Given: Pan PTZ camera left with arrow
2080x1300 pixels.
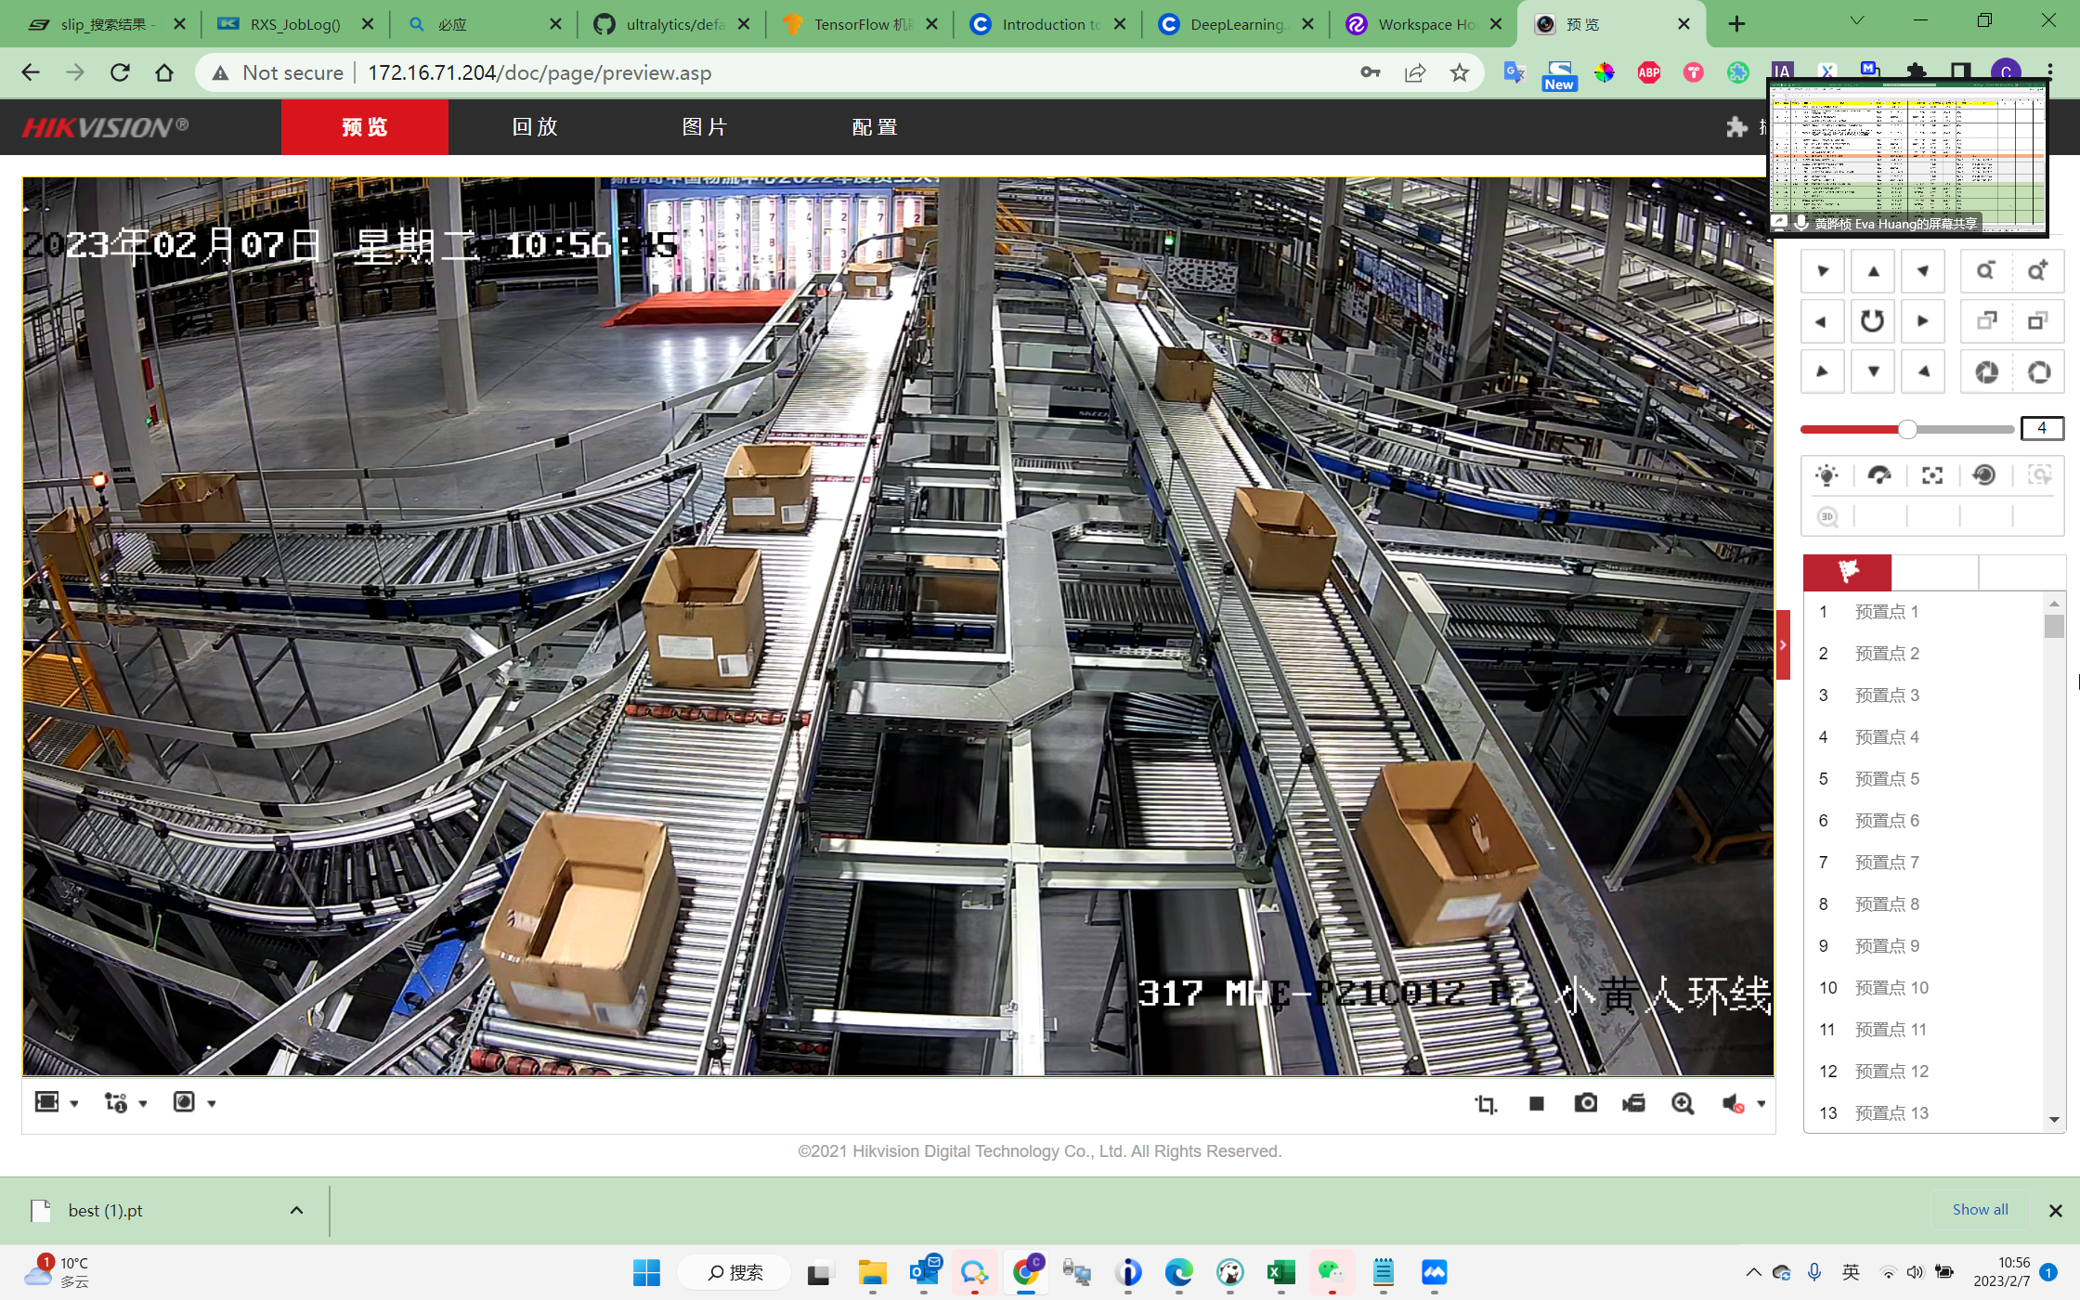Looking at the screenshot, I should click(1822, 321).
